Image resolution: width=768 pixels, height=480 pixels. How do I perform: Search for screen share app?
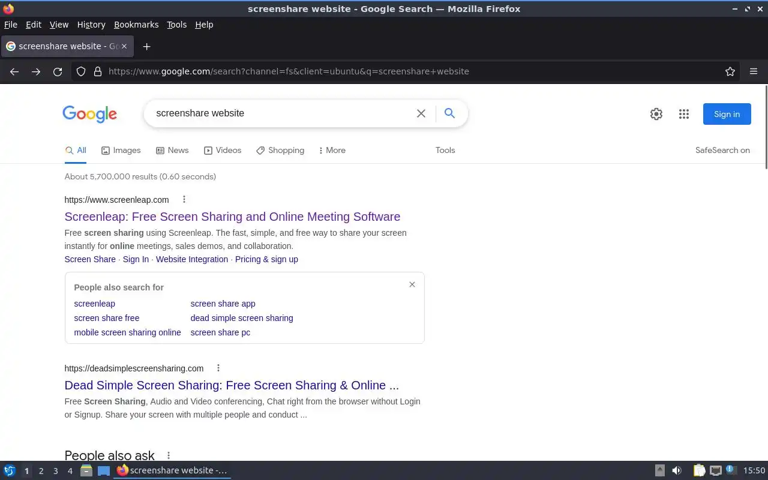pos(223,304)
